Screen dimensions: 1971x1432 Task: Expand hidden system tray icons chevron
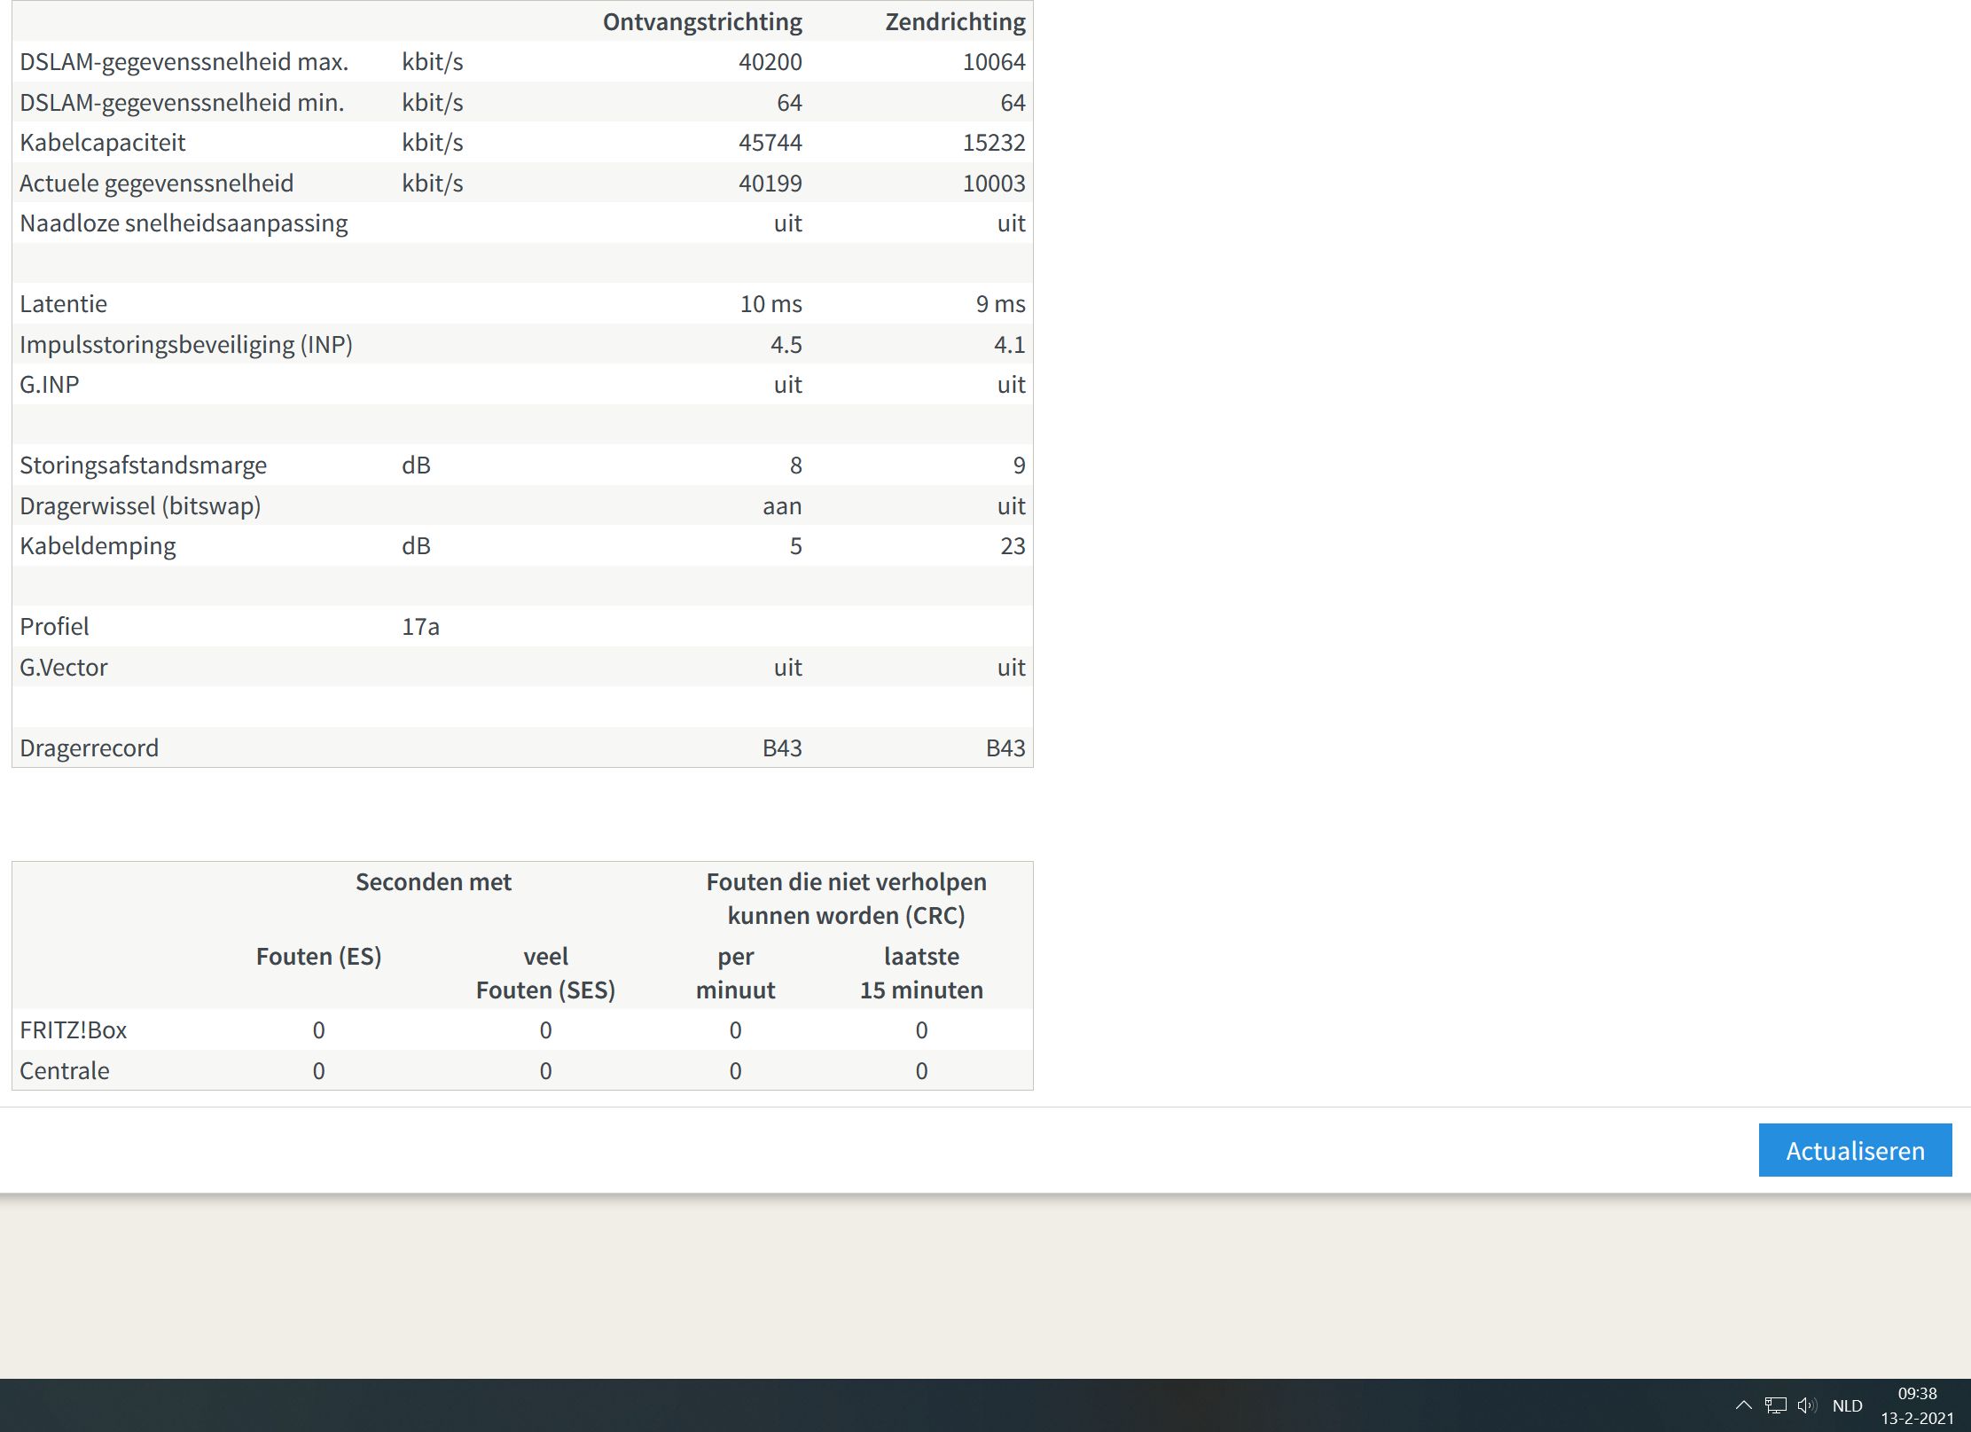[x=1743, y=1405]
